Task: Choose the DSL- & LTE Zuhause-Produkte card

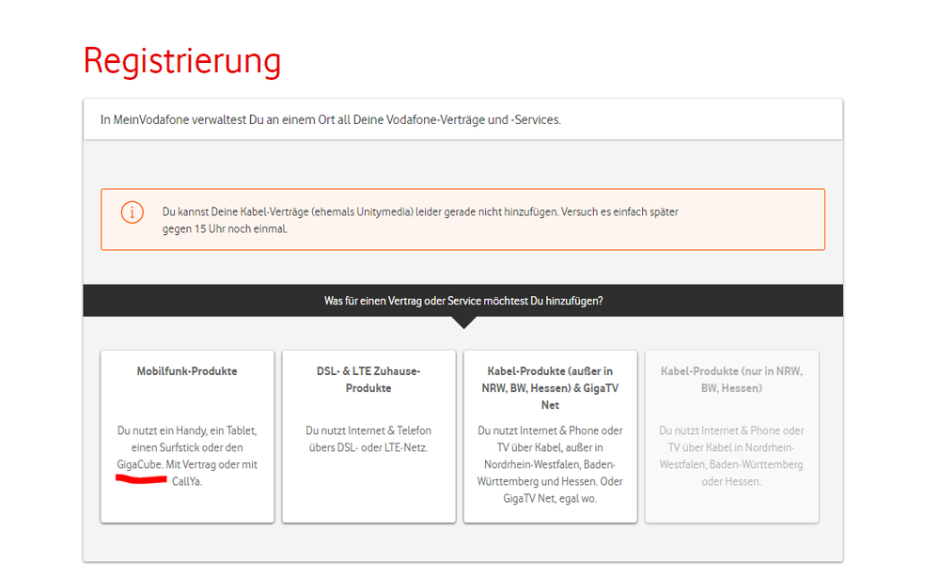Action: [368, 437]
